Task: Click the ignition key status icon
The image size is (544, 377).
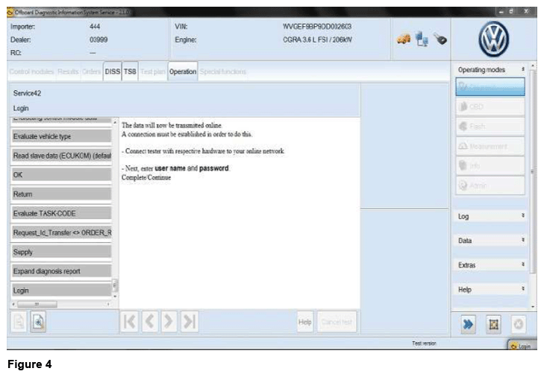Action: click(x=440, y=39)
